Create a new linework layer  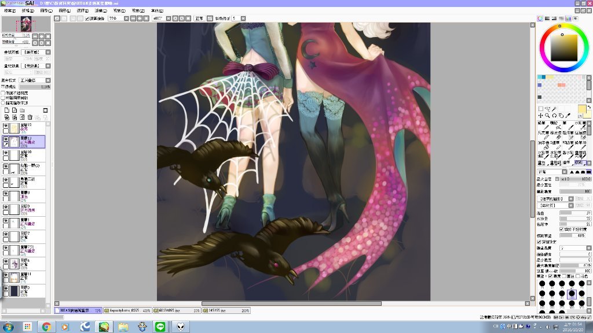(14, 110)
